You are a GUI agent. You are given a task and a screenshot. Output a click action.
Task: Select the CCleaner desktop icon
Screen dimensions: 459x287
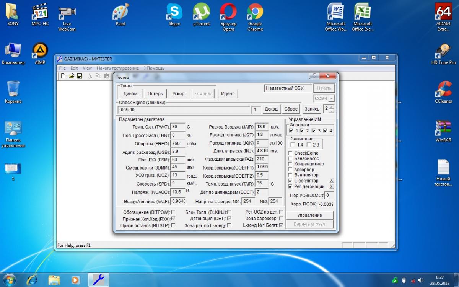coord(443,92)
